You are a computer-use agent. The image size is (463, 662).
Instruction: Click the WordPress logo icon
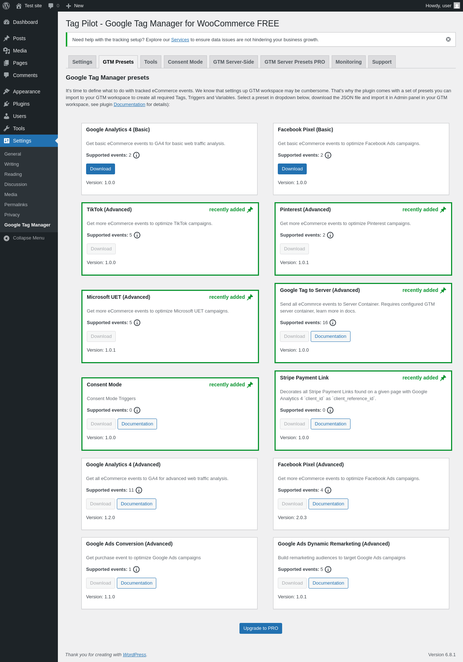coord(6,6)
